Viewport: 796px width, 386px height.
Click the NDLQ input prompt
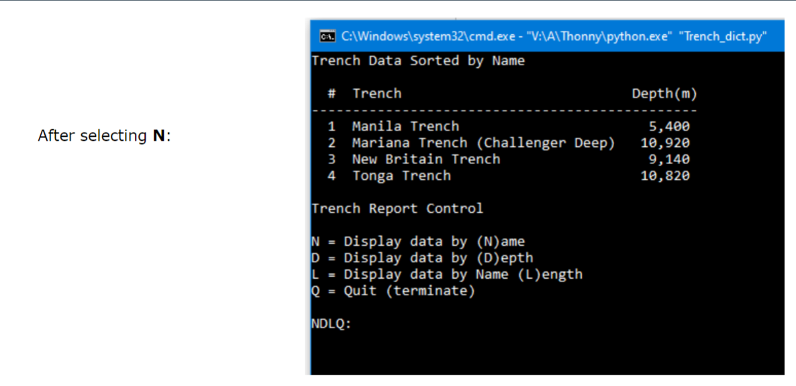point(330,323)
